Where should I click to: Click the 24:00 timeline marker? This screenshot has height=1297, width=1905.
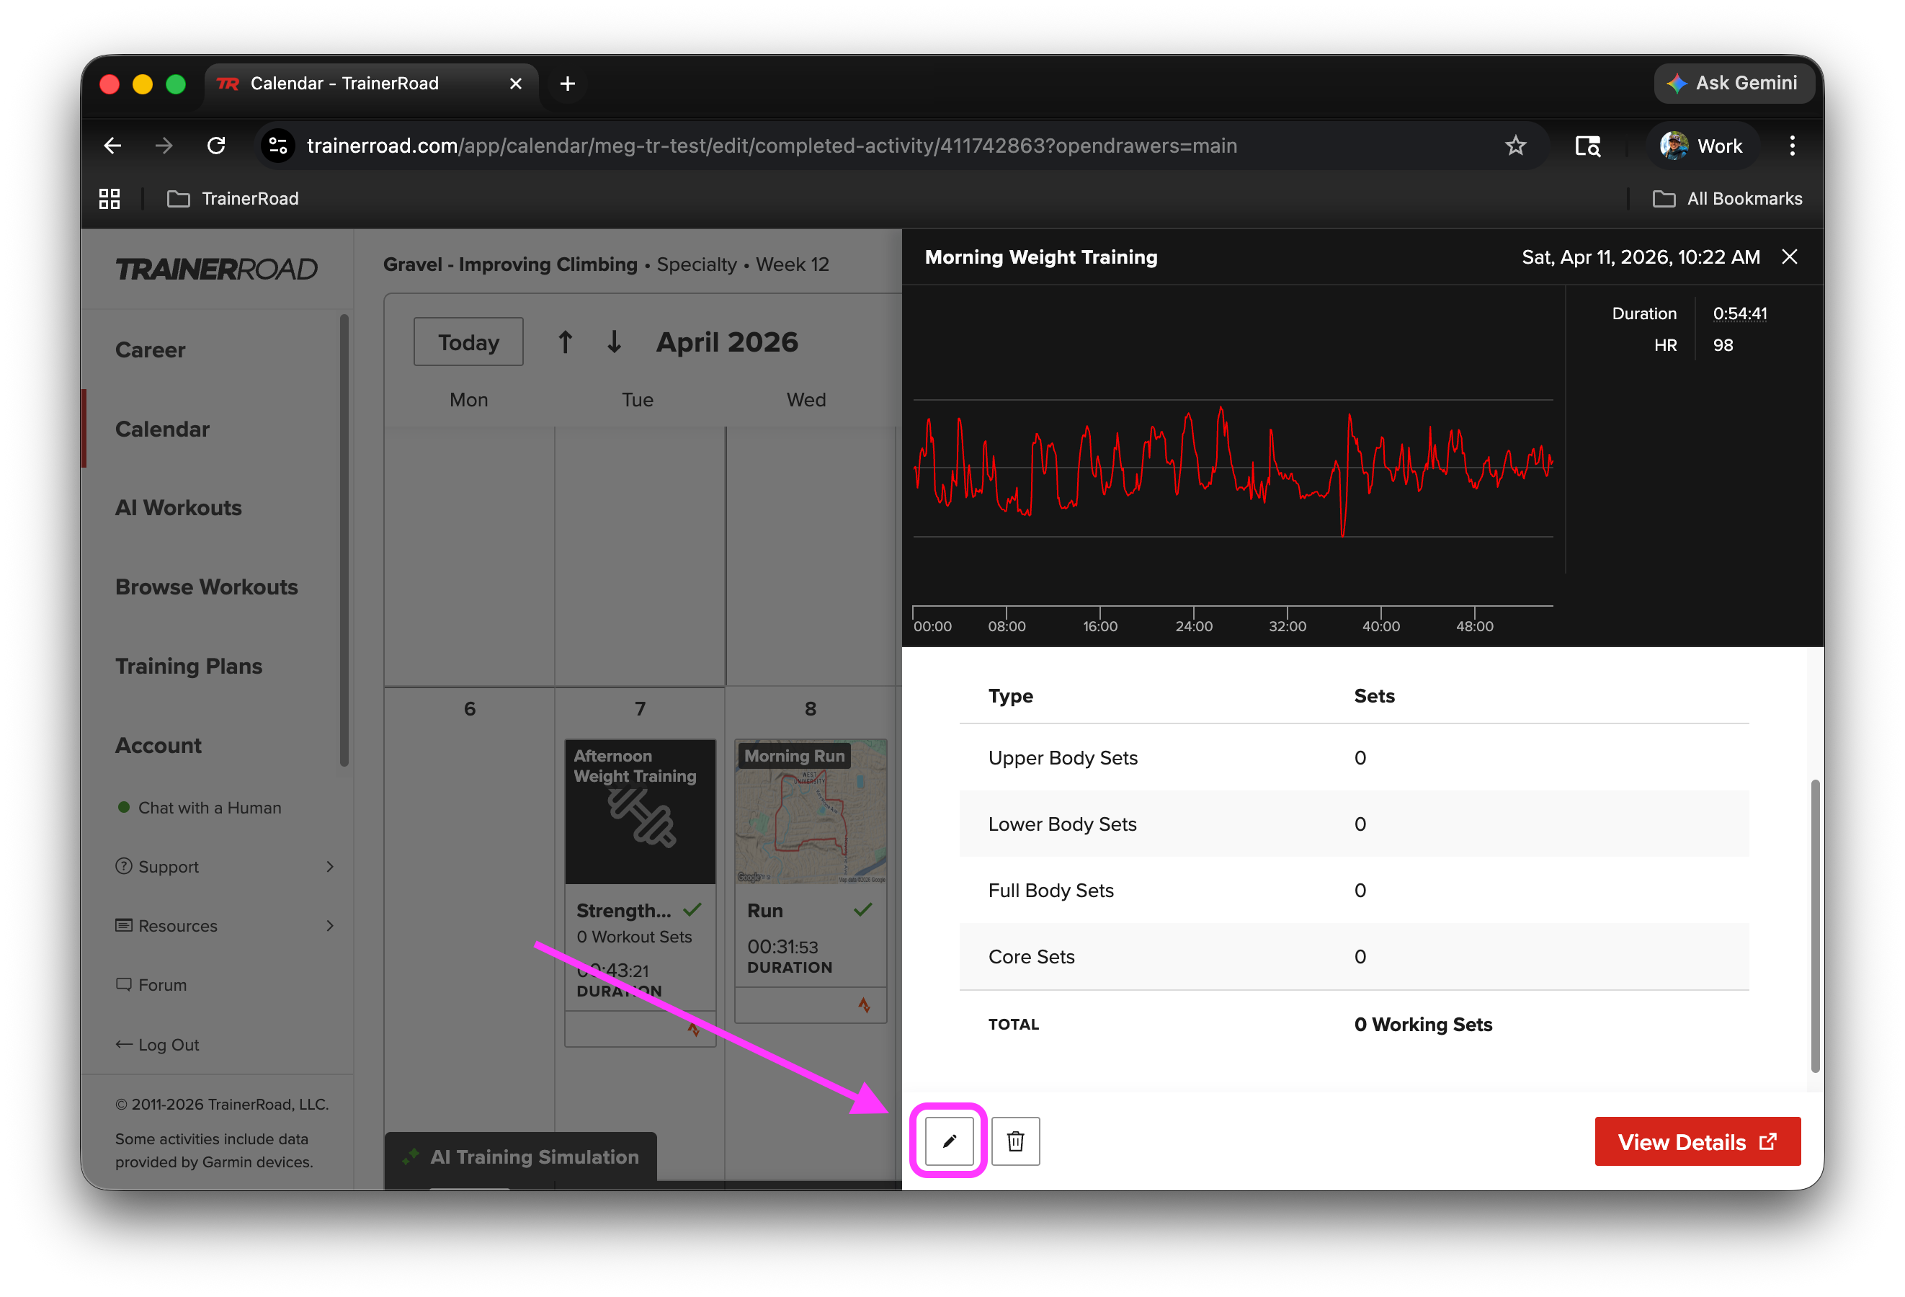click(x=1193, y=626)
